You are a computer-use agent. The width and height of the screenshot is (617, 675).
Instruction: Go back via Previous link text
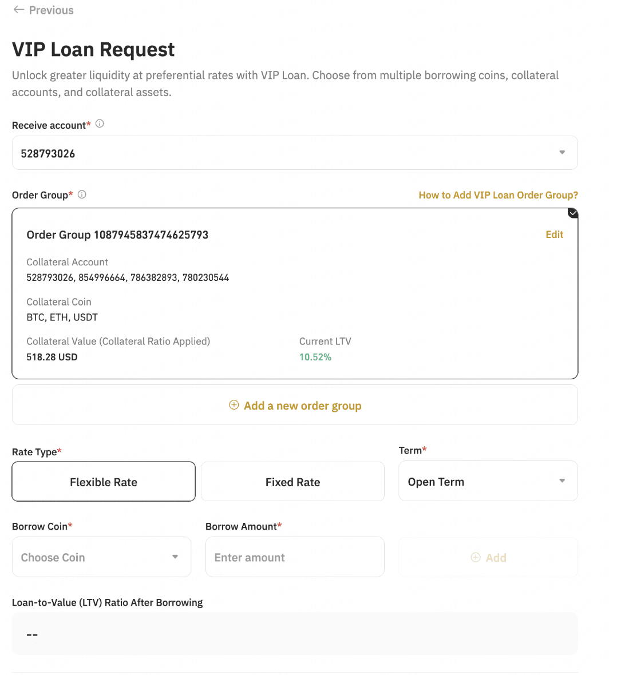coord(51,10)
